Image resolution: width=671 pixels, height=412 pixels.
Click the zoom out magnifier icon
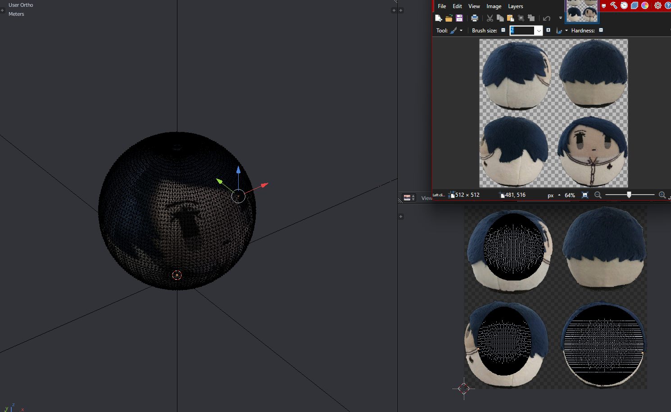point(598,195)
